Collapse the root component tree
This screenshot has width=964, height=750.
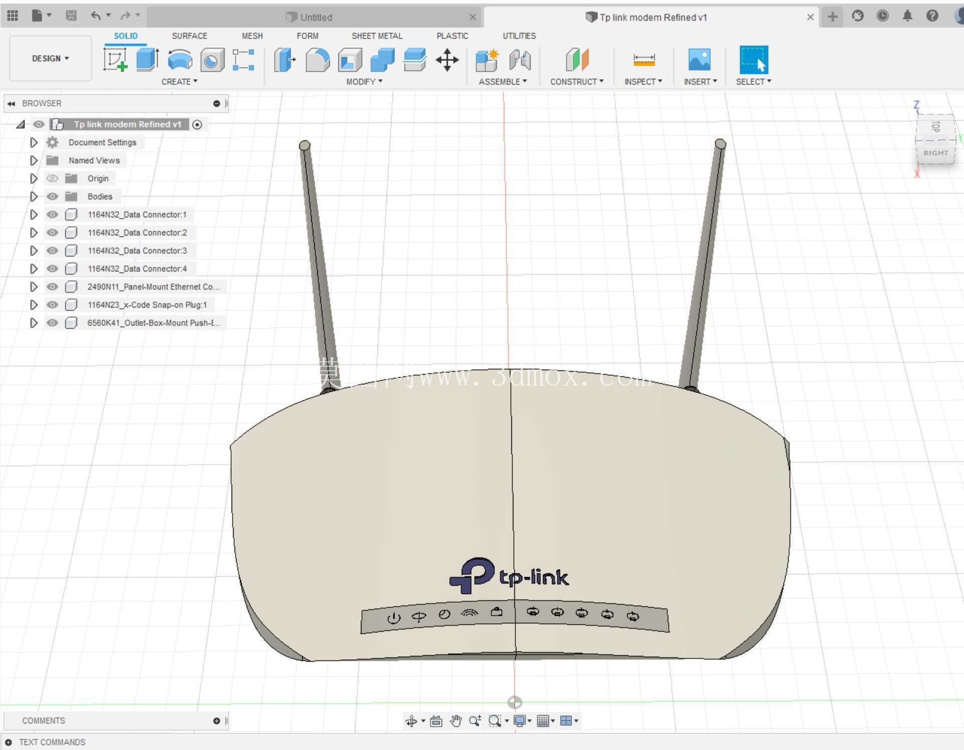[x=21, y=124]
